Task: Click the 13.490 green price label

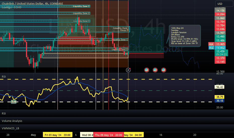Action: pyautogui.click(x=220, y=37)
